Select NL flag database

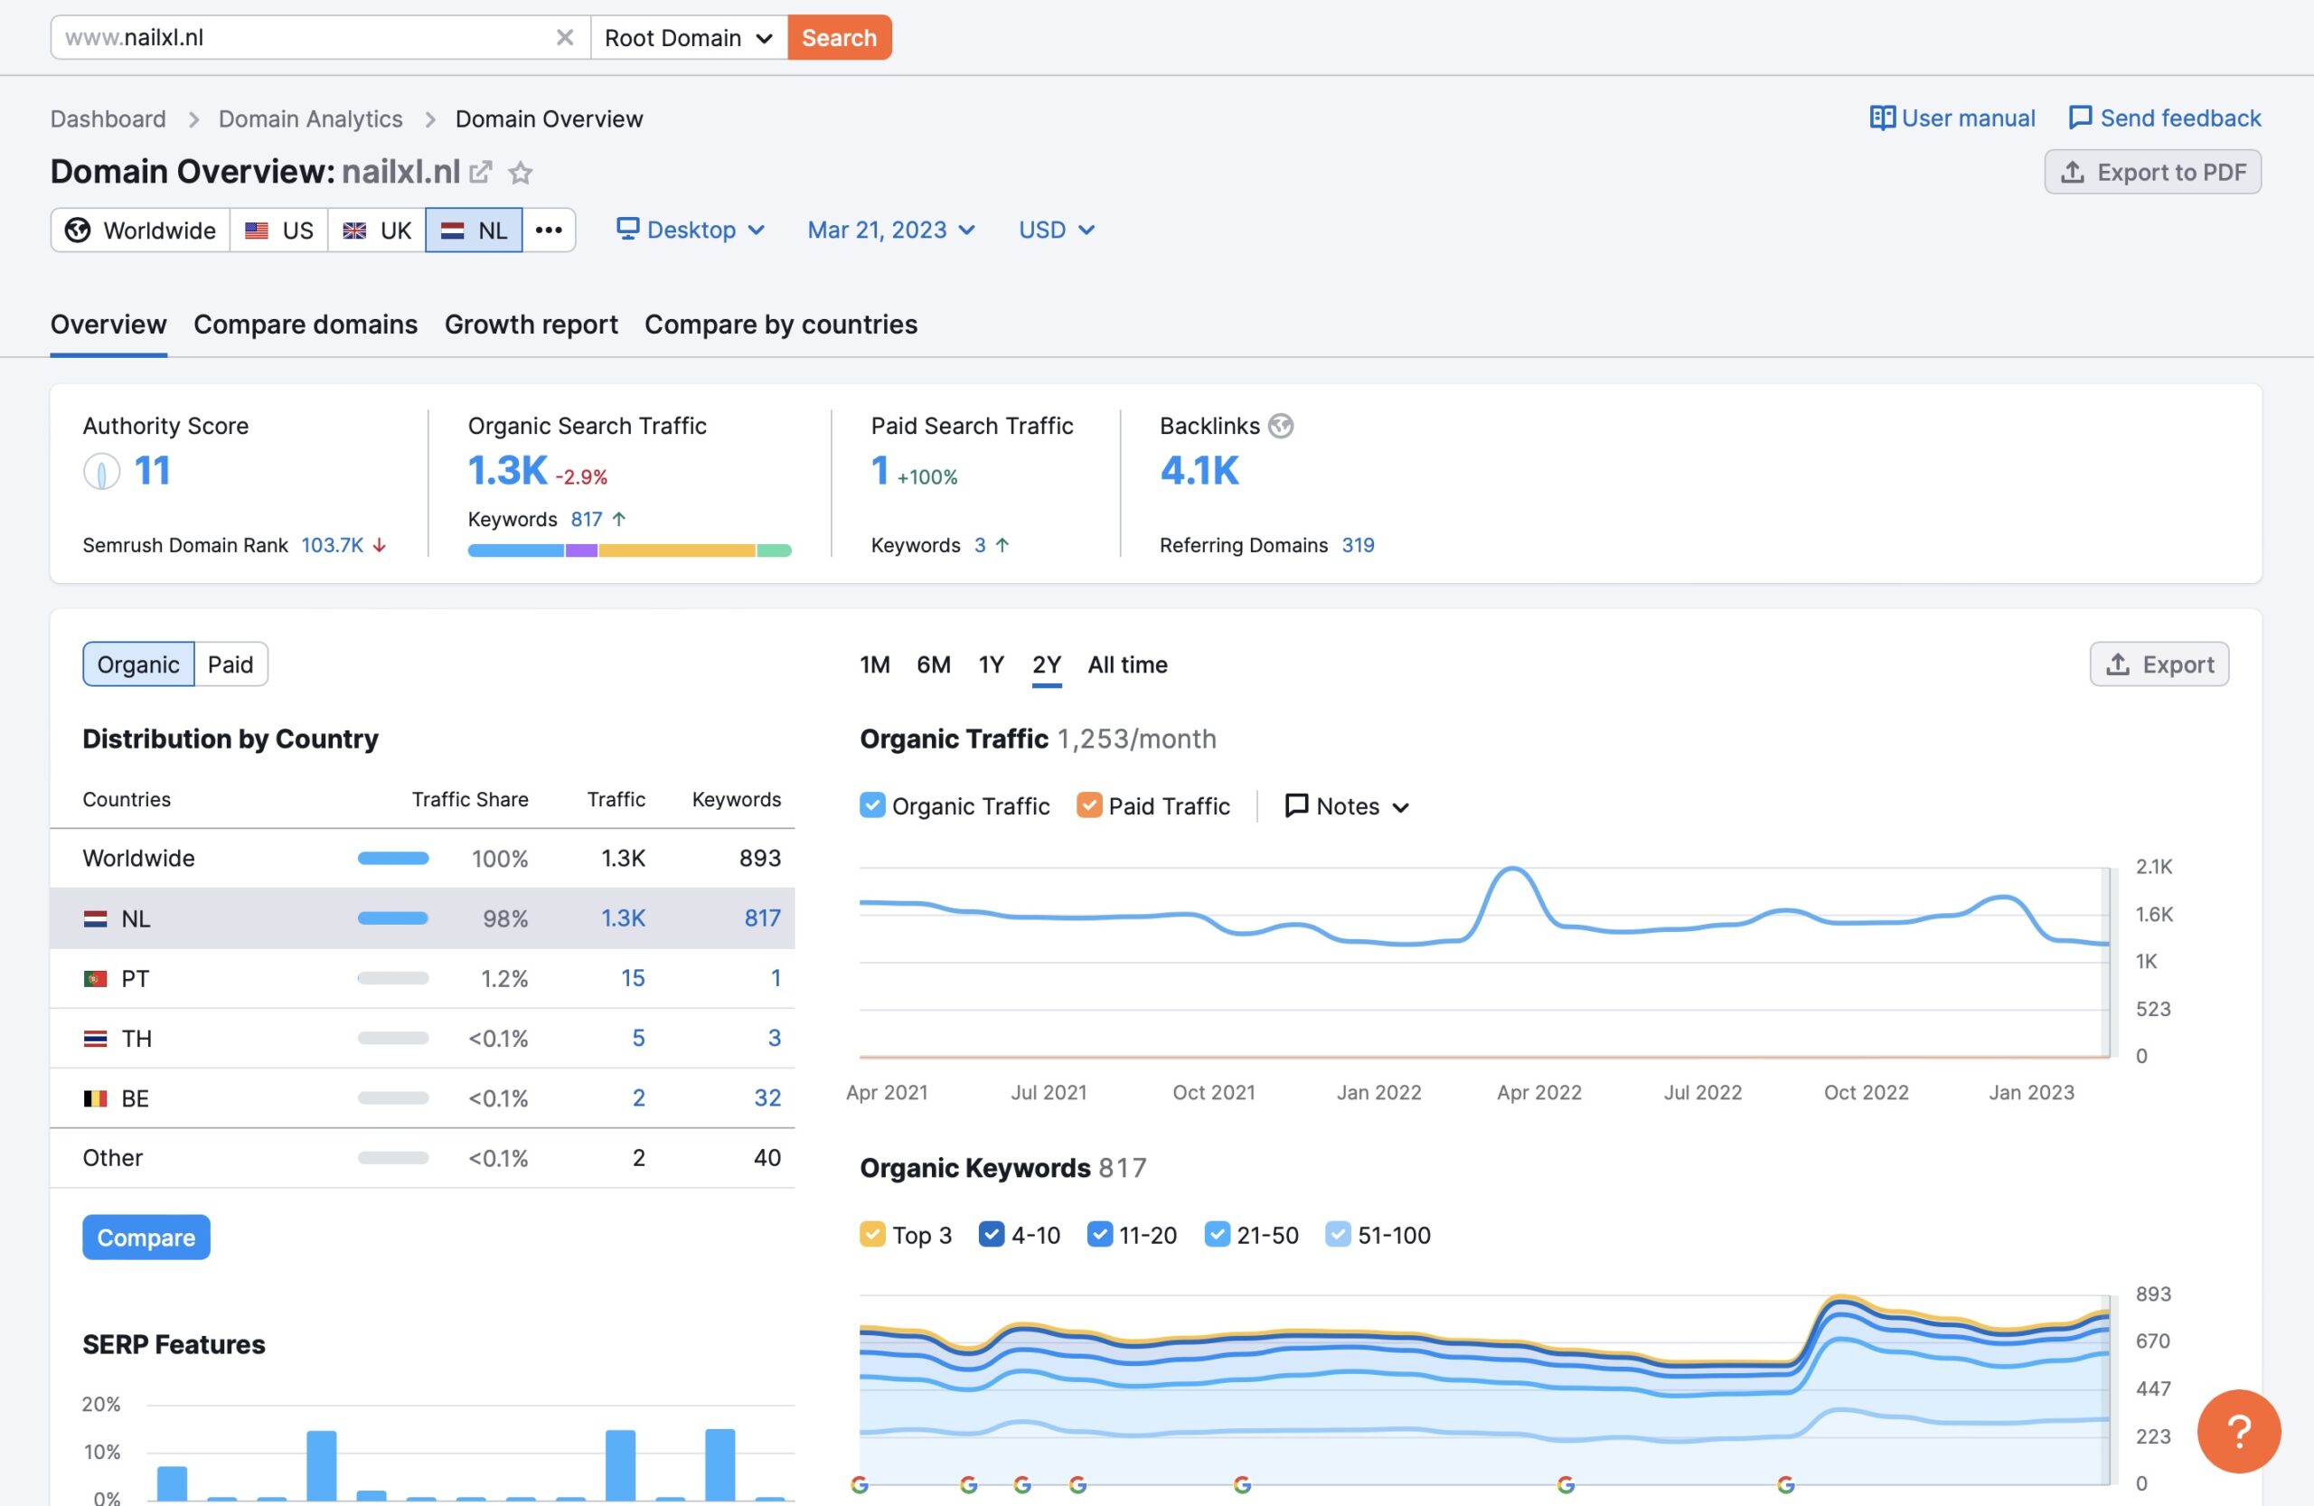point(474,231)
